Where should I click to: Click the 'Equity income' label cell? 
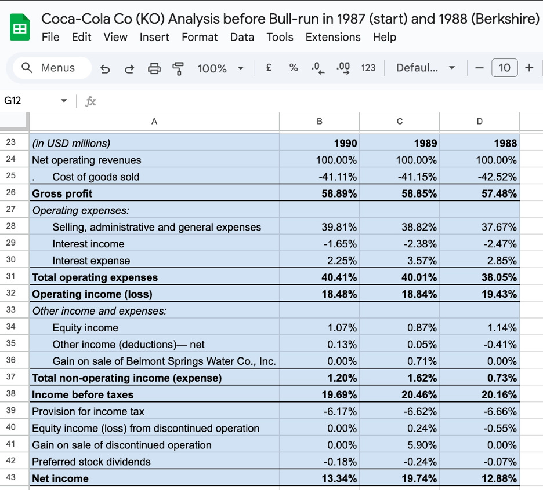tap(154, 327)
